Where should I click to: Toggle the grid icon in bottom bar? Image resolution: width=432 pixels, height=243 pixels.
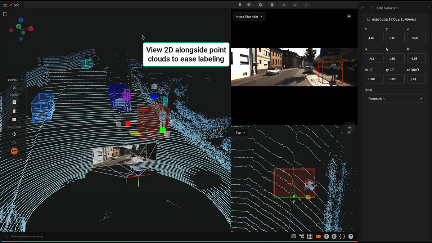pyautogui.click(x=310, y=237)
